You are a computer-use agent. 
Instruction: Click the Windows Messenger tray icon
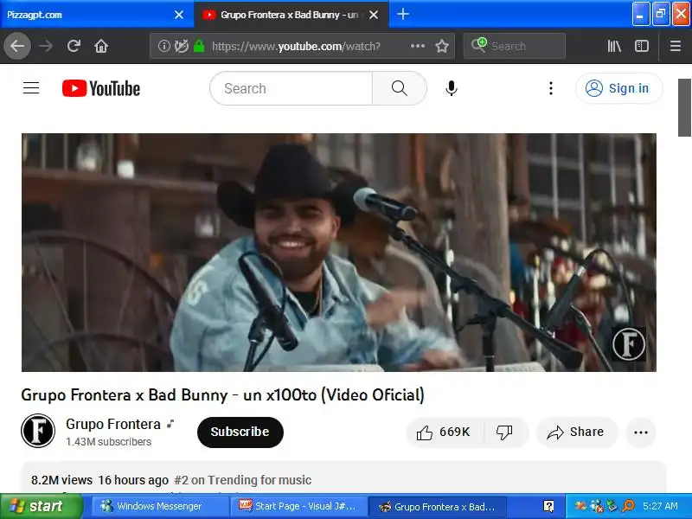tap(596, 506)
